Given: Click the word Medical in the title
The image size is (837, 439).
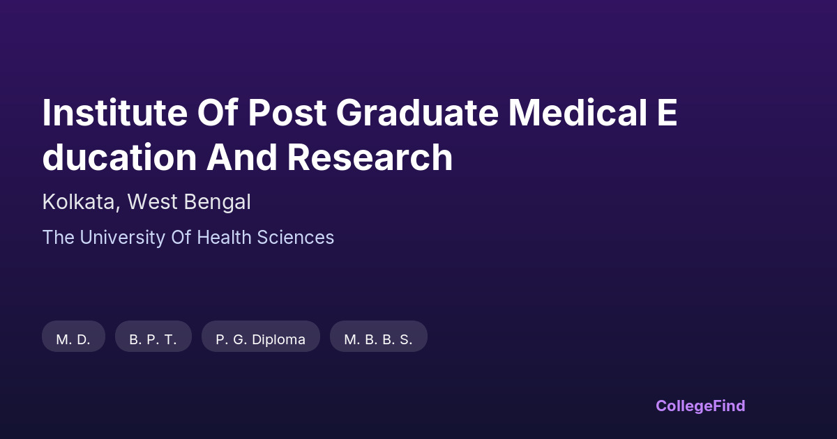Looking at the screenshot, I should point(578,114).
